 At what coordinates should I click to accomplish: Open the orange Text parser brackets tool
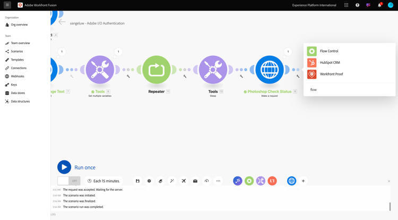coord(272,181)
